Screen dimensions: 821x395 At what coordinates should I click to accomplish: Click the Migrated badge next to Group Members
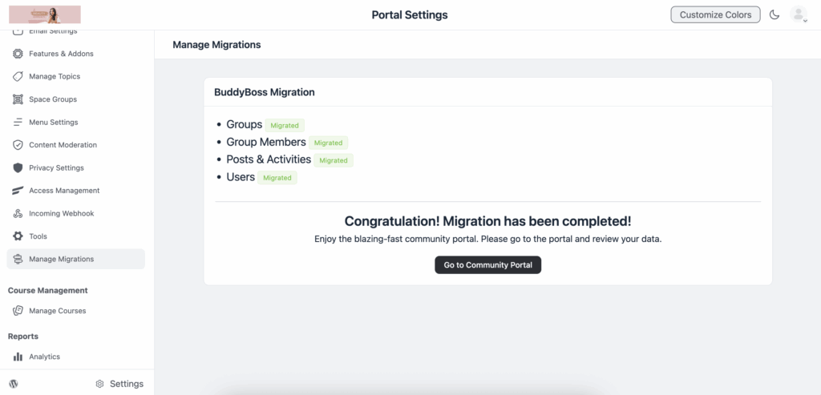click(328, 143)
